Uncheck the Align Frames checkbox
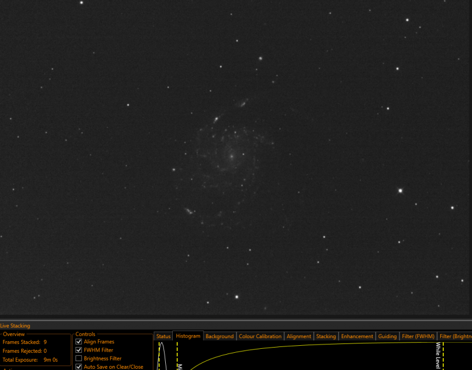 [x=78, y=342]
